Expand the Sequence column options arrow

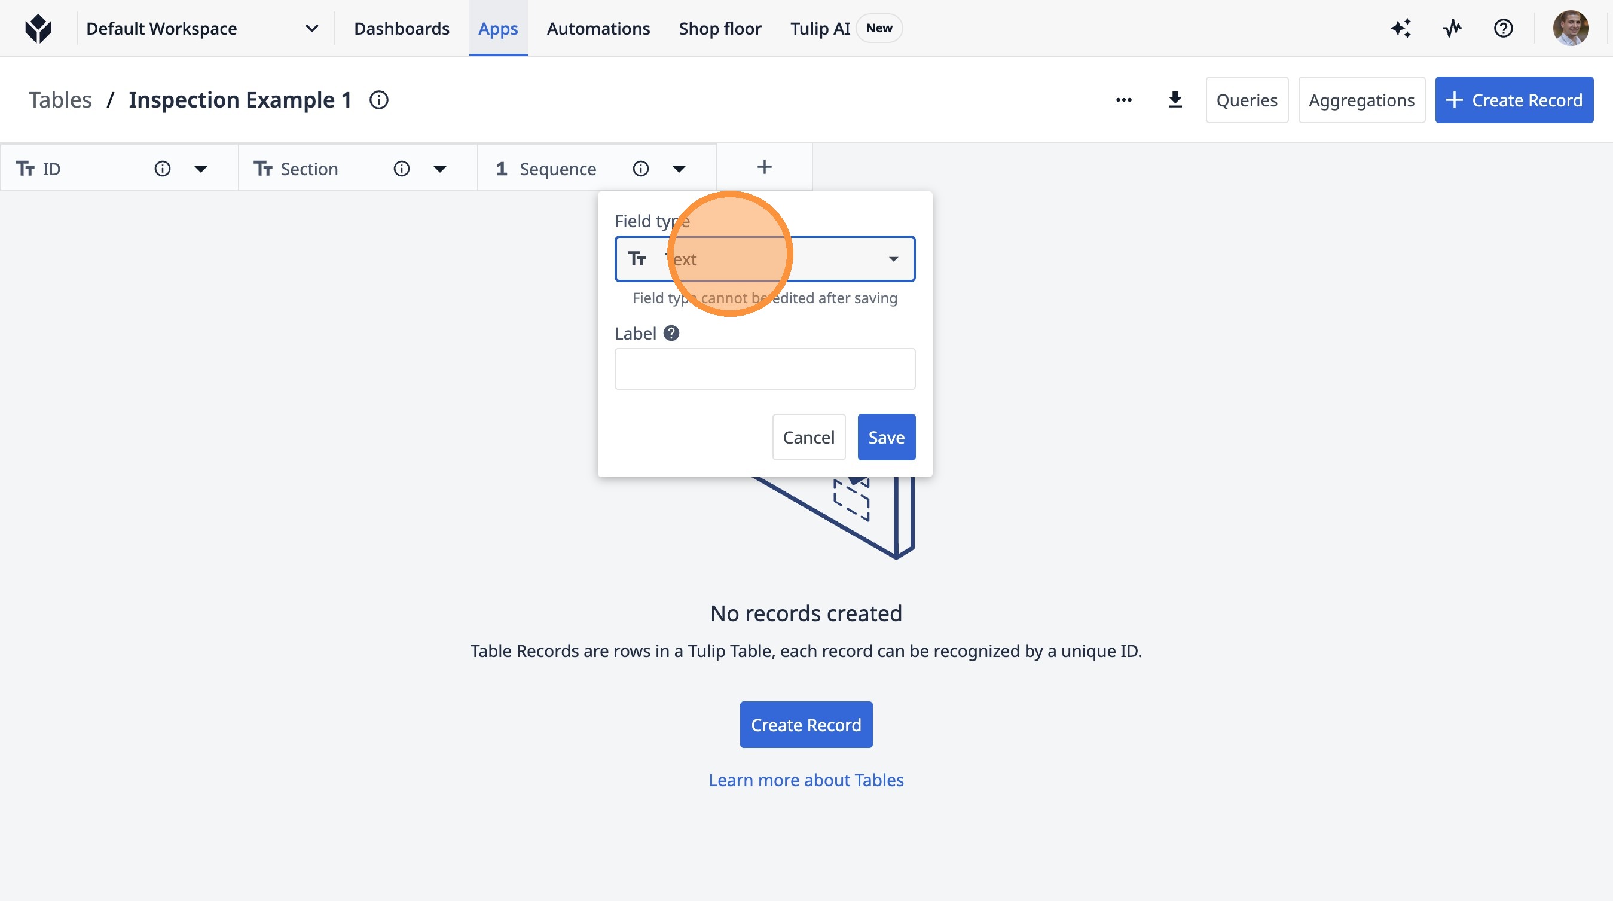tap(679, 169)
